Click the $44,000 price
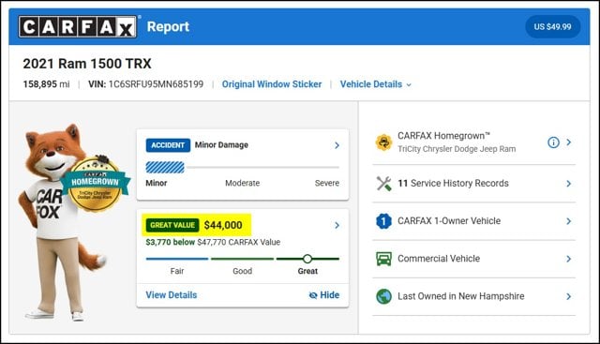 click(223, 225)
